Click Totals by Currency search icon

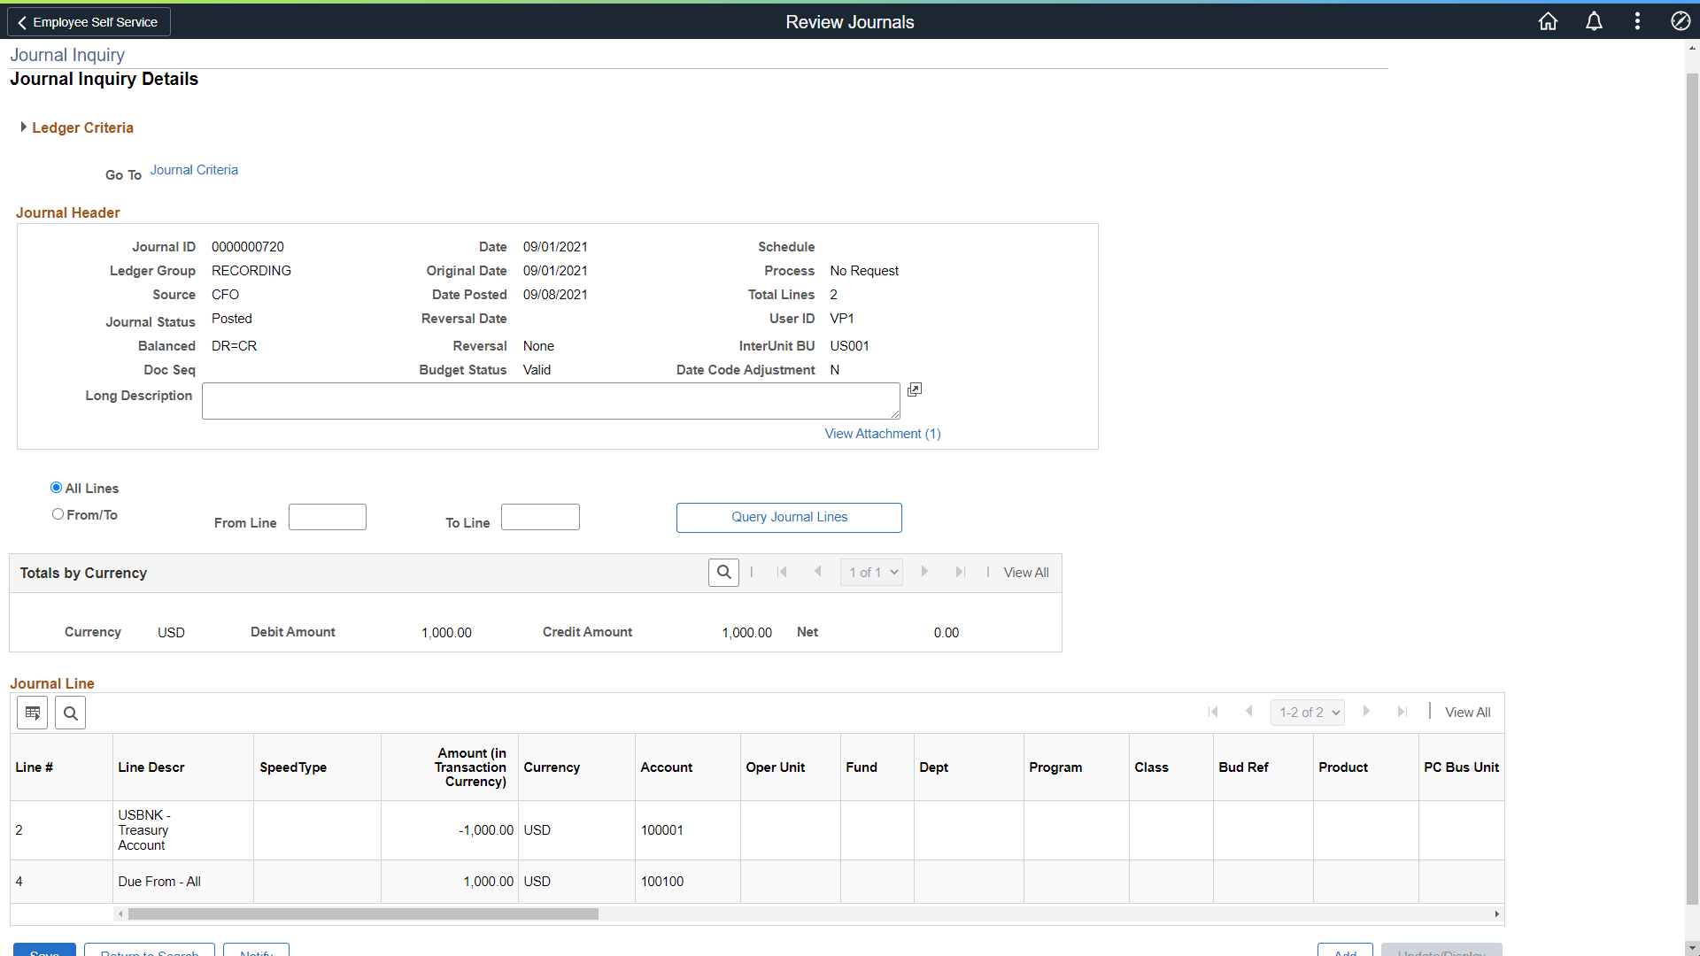723,573
